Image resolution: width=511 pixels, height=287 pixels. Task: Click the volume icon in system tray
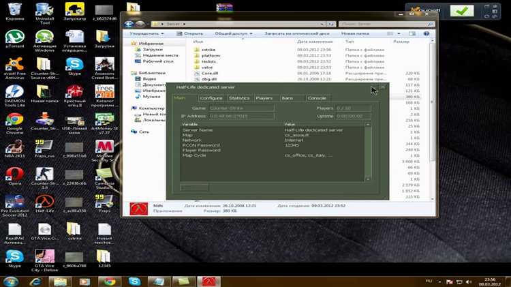point(469,282)
